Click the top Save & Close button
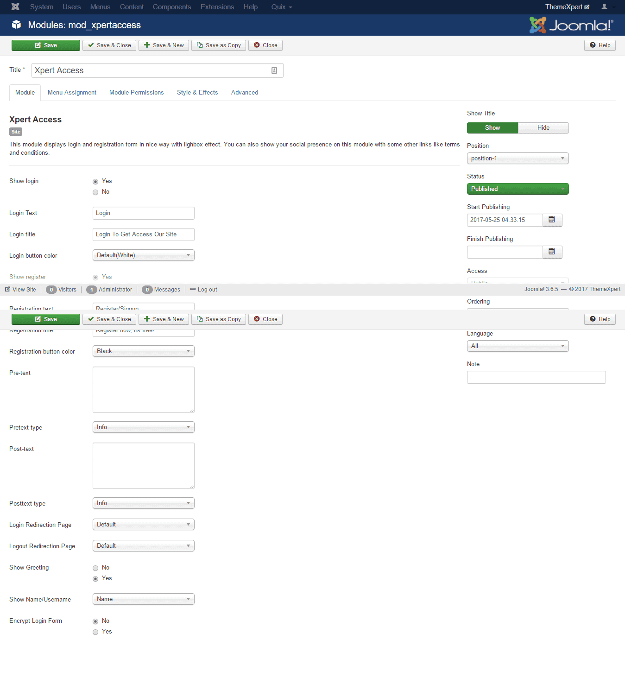The width and height of the screenshot is (625, 678). coord(109,45)
